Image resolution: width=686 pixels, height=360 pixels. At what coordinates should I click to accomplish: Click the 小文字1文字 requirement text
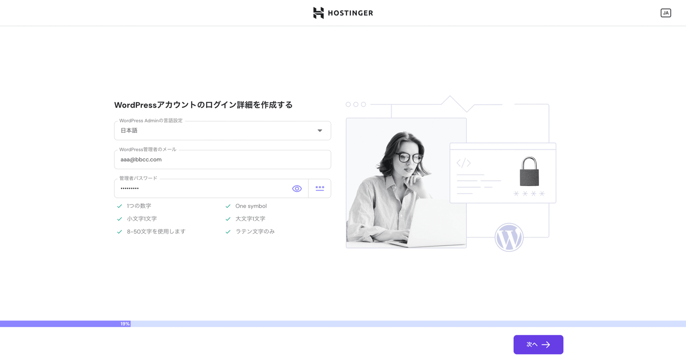pyautogui.click(x=142, y=219)
